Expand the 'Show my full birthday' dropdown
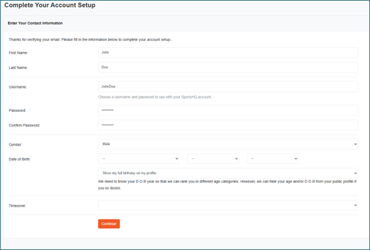 (x=227, y=173)
